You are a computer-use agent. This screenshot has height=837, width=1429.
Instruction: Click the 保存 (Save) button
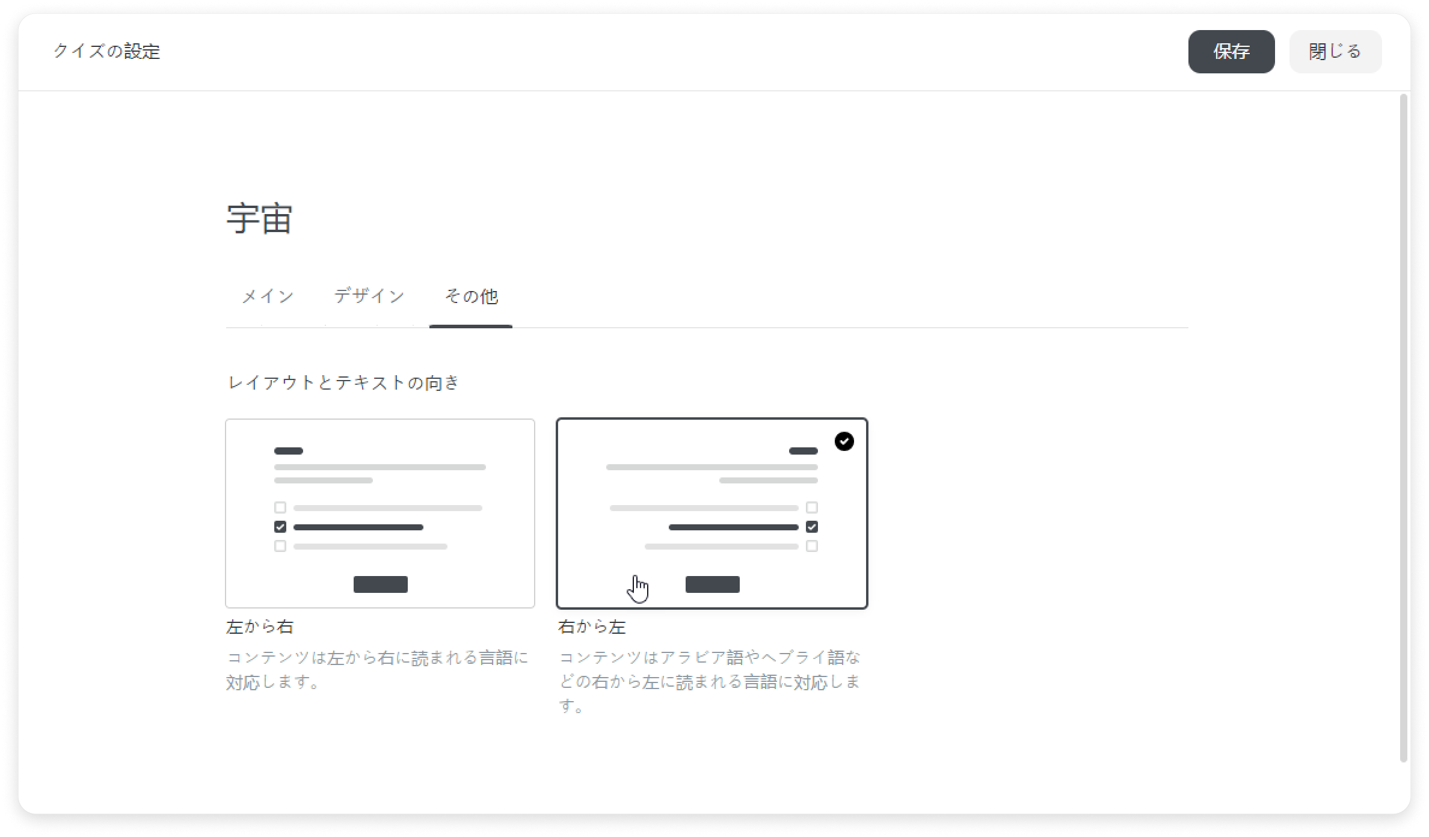(x=1231, y=52)
